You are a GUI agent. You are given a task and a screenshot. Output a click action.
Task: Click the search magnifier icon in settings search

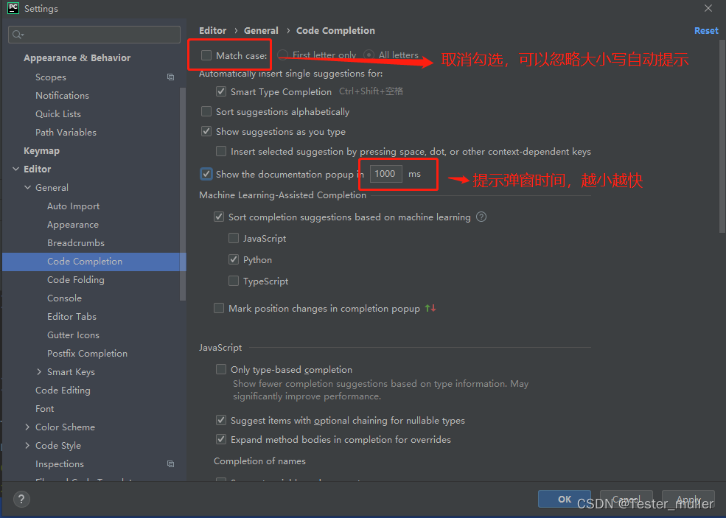click(18, 35)
